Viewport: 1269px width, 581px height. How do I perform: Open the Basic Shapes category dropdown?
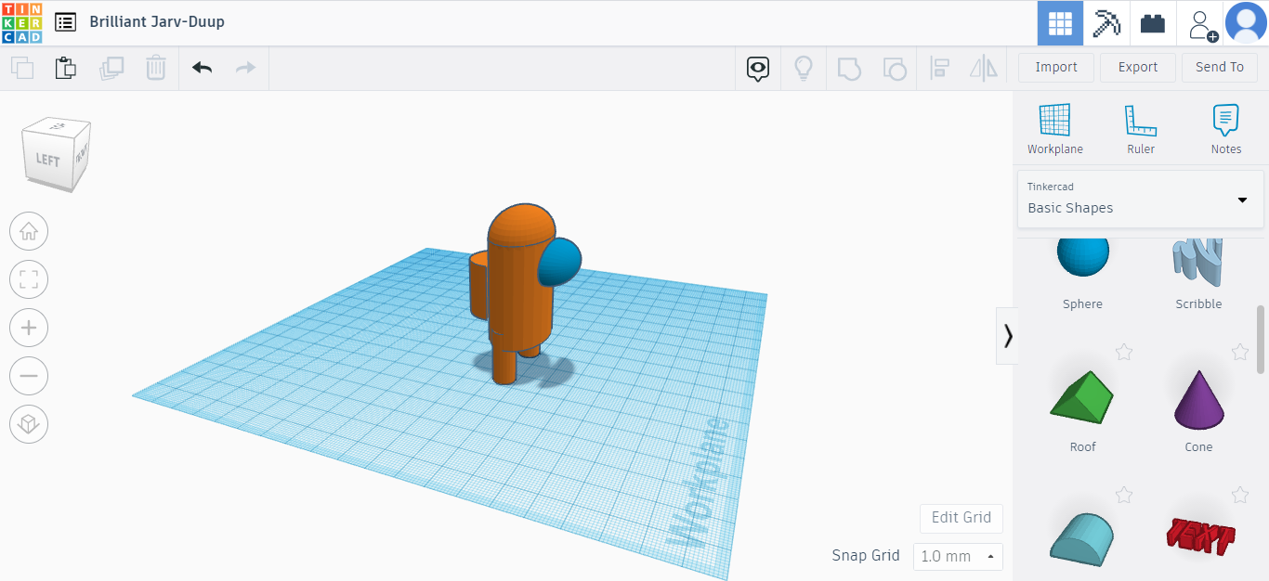tap(1141, 199)
